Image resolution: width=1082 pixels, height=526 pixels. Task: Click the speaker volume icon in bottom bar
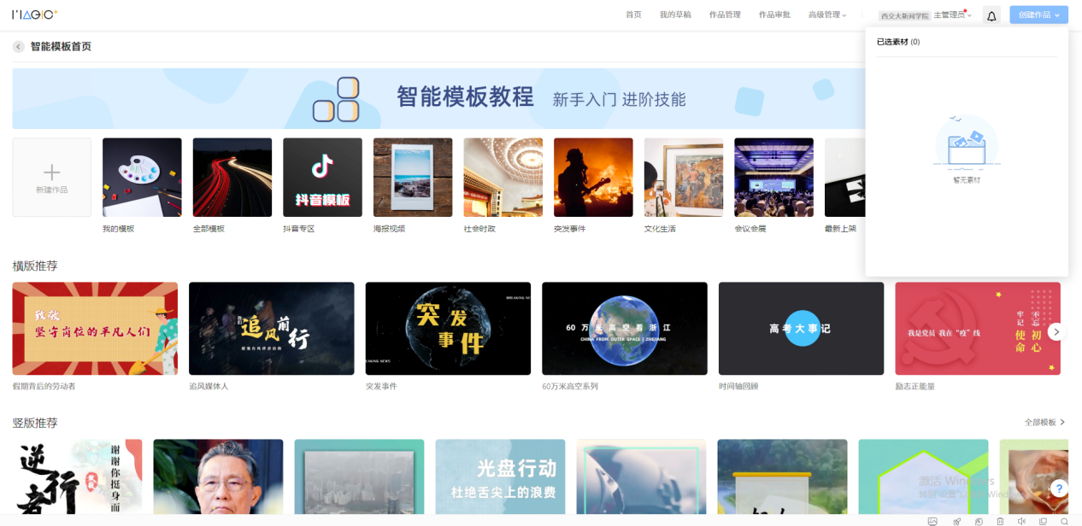pyautogui.click(x=1021, y=521)
